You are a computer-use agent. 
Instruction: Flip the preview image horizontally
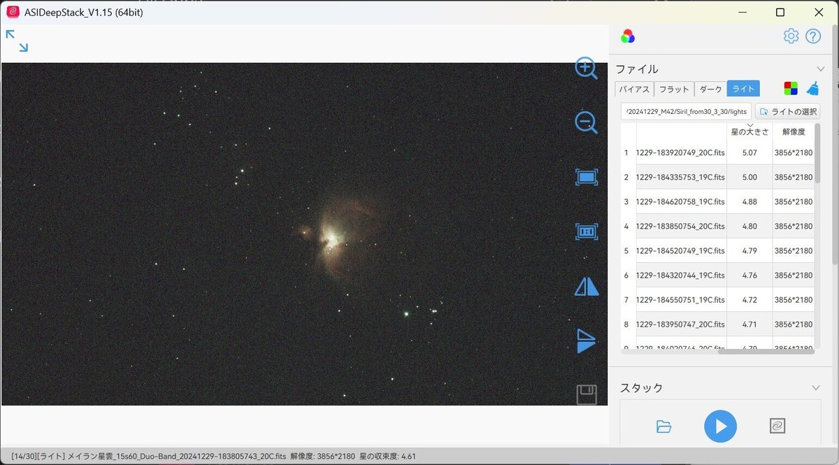(587, 286)
